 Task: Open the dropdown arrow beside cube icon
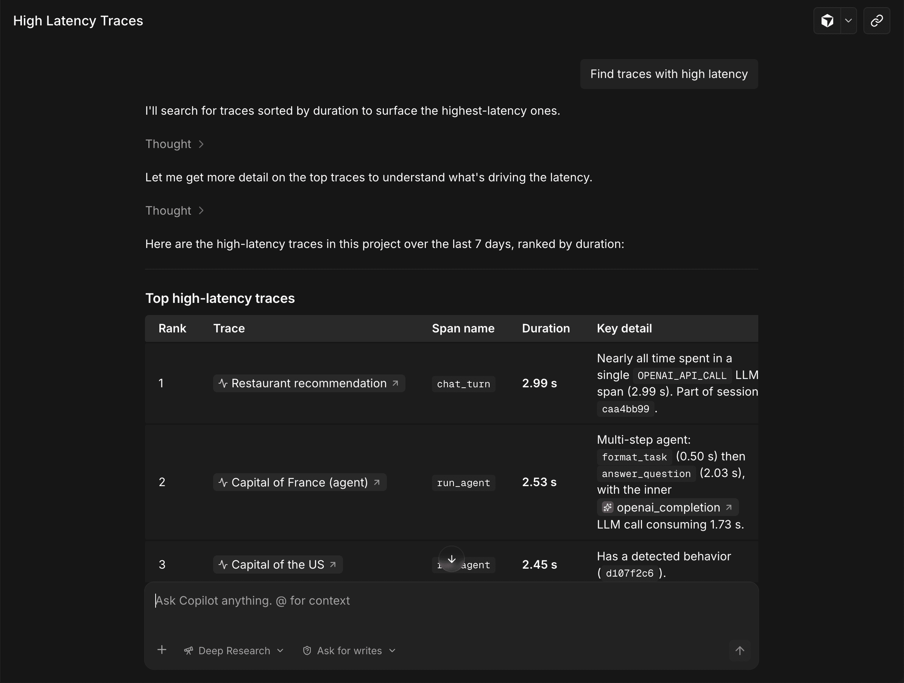[848, 21]
